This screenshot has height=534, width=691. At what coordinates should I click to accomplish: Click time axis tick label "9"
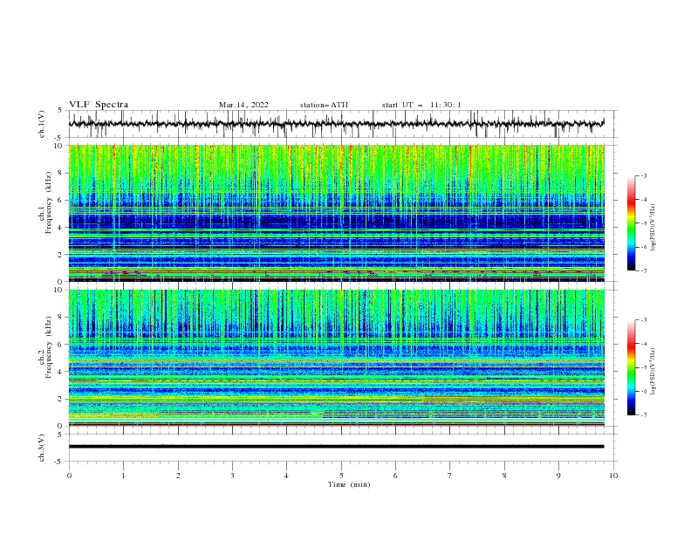pos(558,476)
